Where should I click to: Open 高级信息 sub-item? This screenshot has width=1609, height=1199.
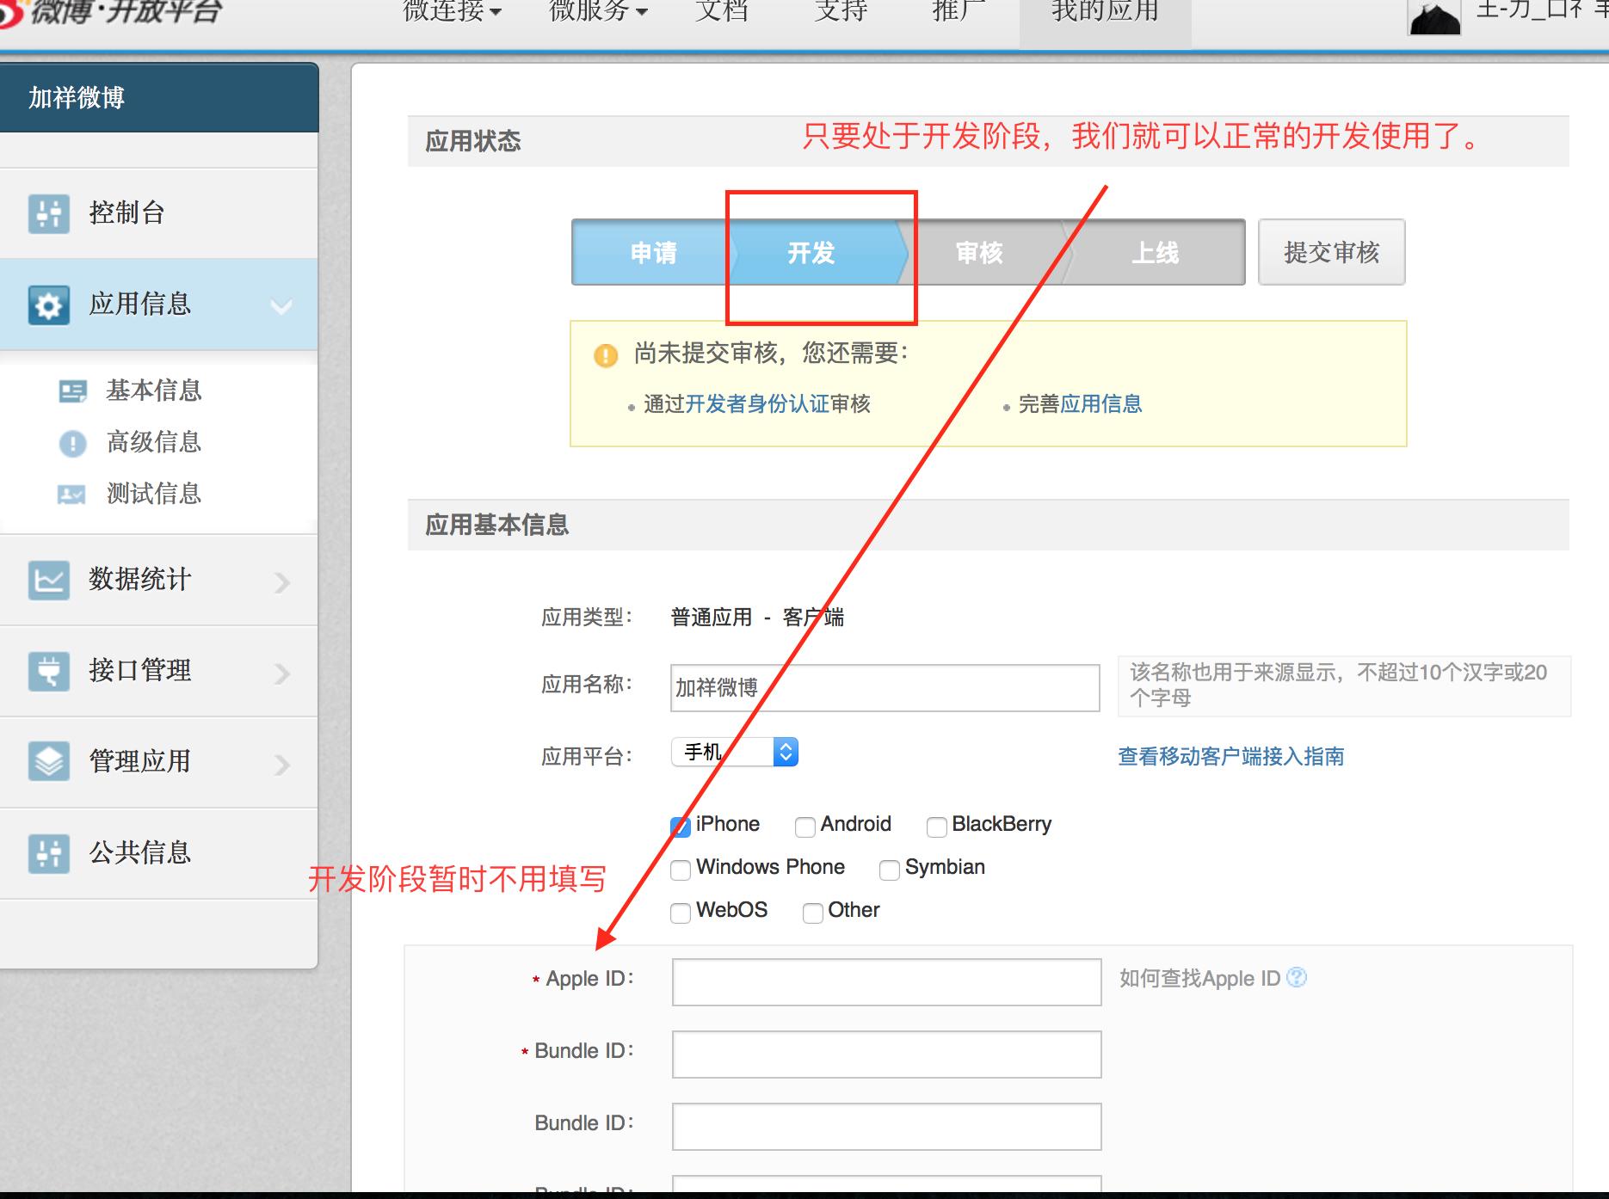[154, 443]
